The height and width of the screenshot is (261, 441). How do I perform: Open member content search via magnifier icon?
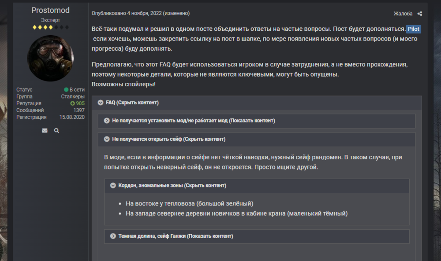[56, 130]
